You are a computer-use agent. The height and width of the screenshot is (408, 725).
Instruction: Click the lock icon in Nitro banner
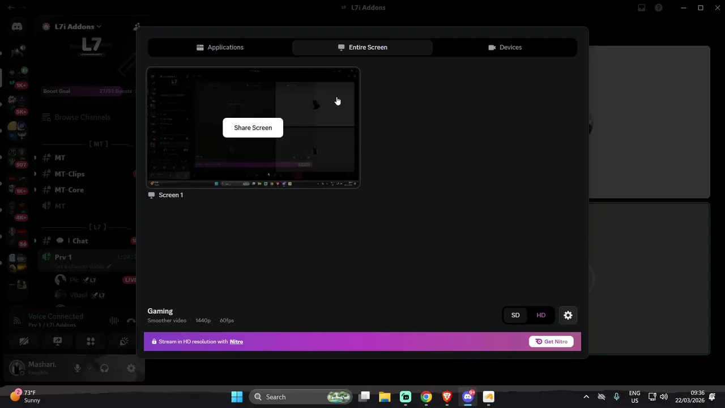pyautogui.click(x=154, y=342)
